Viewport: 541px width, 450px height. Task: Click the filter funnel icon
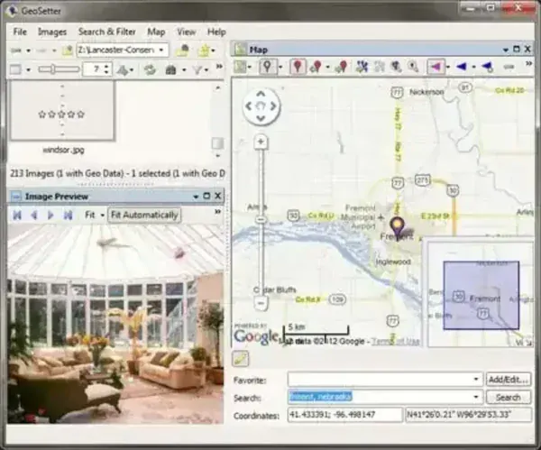click(x=197, y=70)
